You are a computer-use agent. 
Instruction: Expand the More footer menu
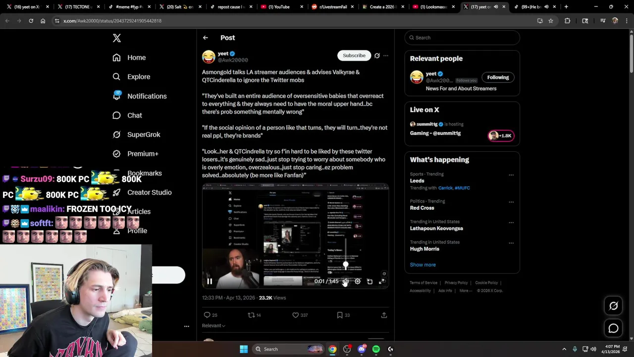pyautogui.click(x=466, y=291)
